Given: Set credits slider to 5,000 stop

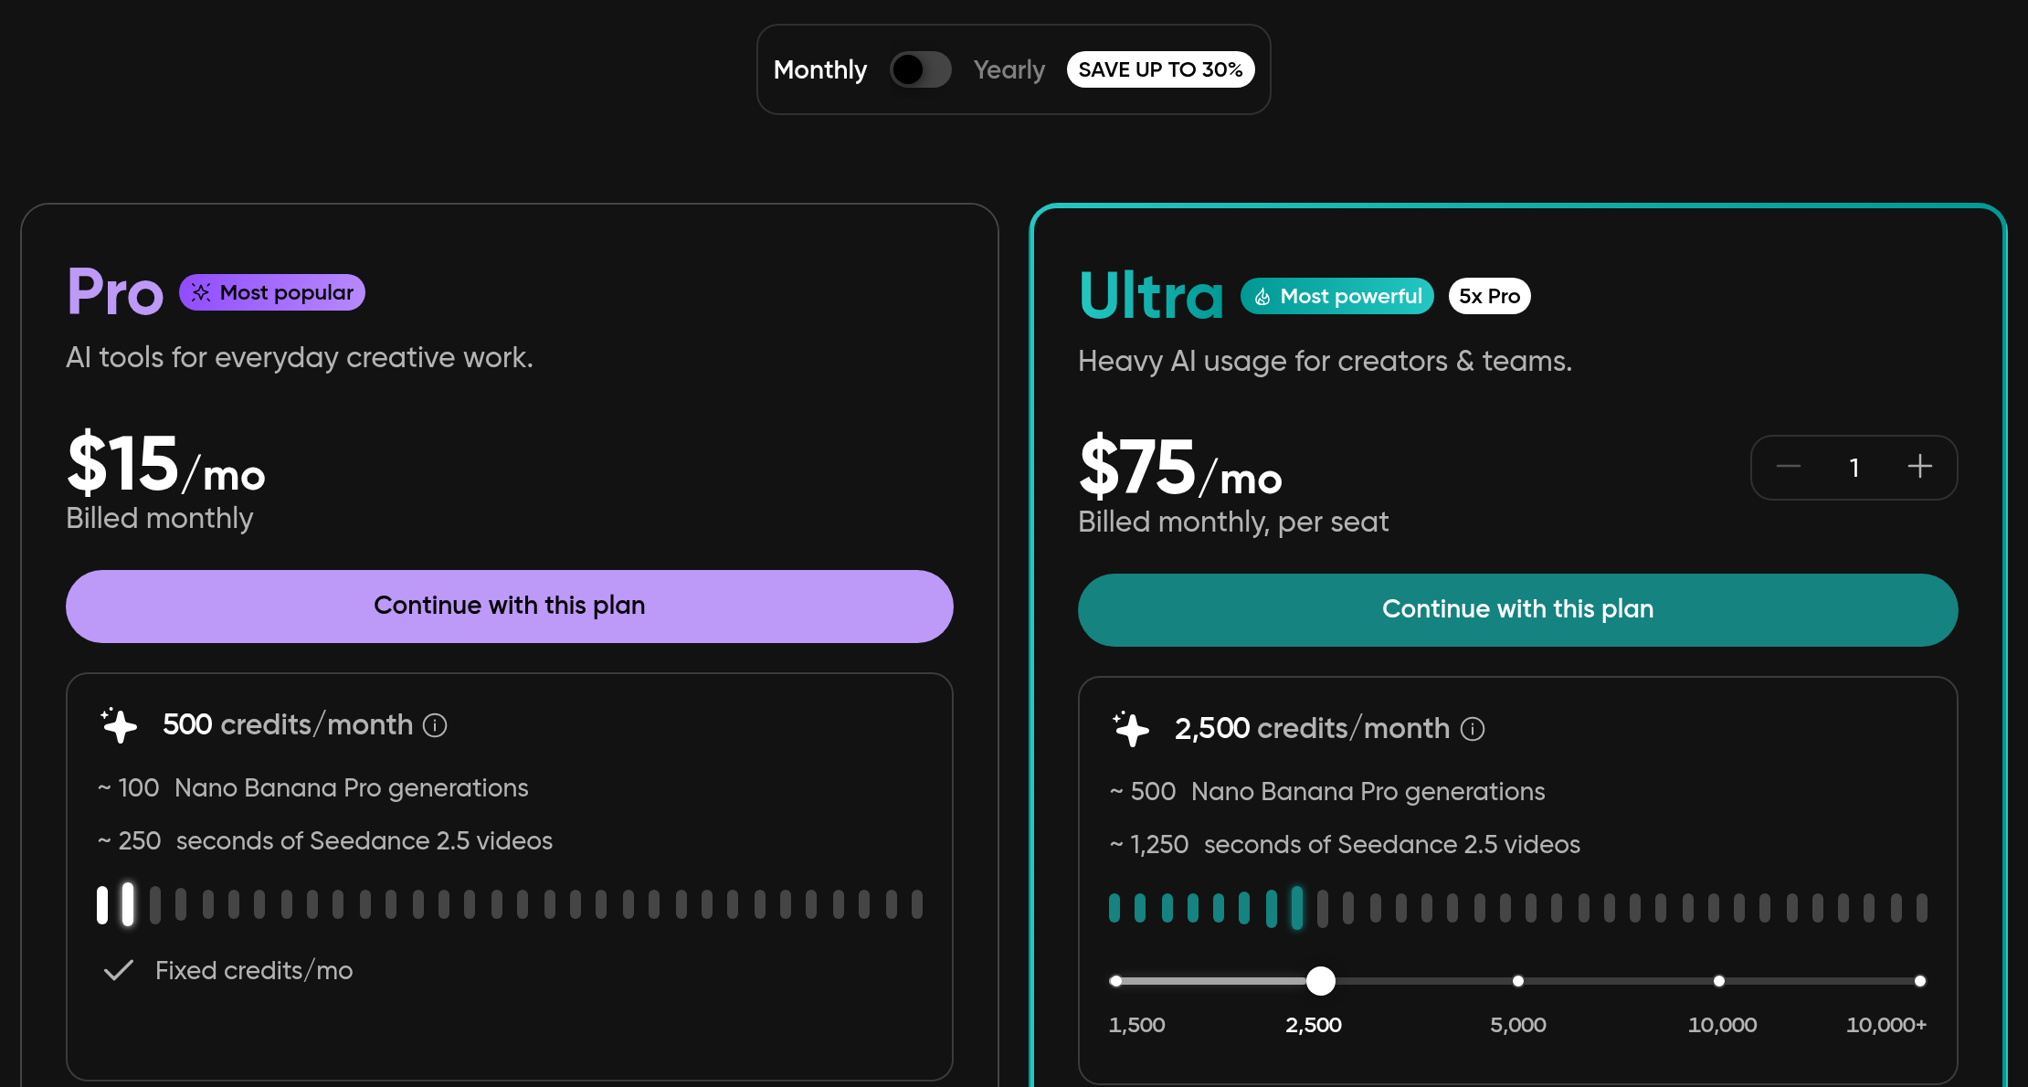Looking at the screenshot, I should [1518, 981].
